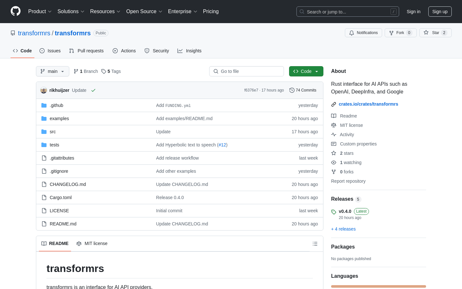Switch to the MIT license tab
This screenshot has height=289, width=462.
click(92, 243)
